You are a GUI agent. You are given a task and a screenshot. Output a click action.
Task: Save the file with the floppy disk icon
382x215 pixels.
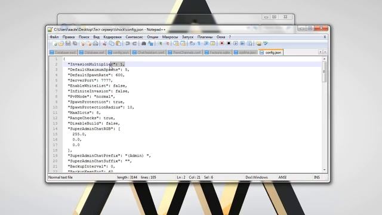68,44
